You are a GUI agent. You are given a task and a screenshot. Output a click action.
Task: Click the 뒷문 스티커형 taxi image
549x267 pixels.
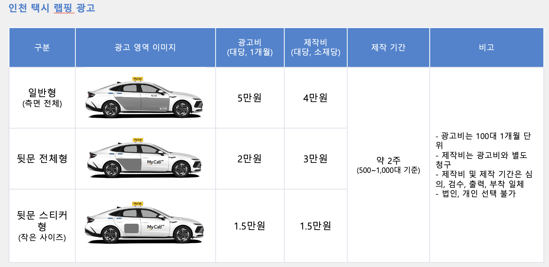pyautogui.click(x=144, y=223)
